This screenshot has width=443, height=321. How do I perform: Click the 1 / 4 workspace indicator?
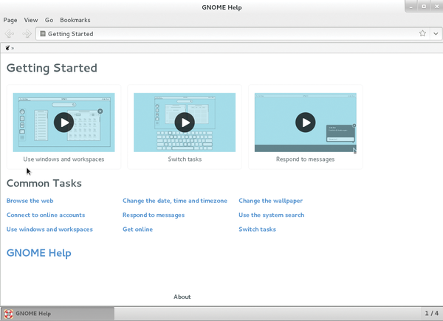coord(432,313)
